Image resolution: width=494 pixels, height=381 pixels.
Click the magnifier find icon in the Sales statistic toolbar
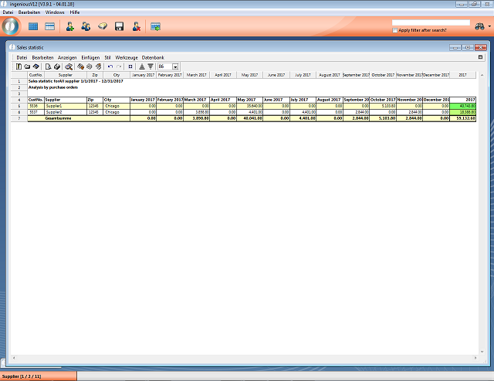click(x=69, y=66)
